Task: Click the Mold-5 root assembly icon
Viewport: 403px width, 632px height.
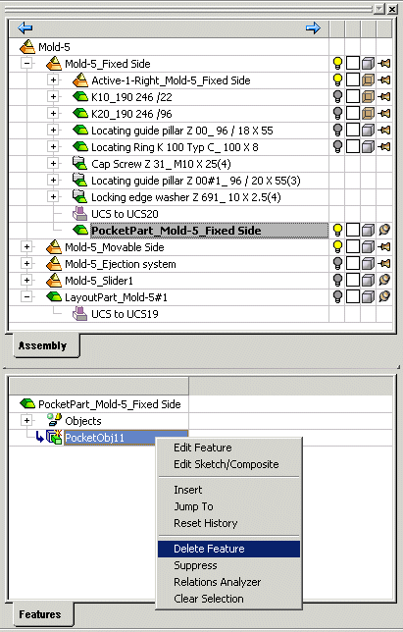Action: pos(27,47)
